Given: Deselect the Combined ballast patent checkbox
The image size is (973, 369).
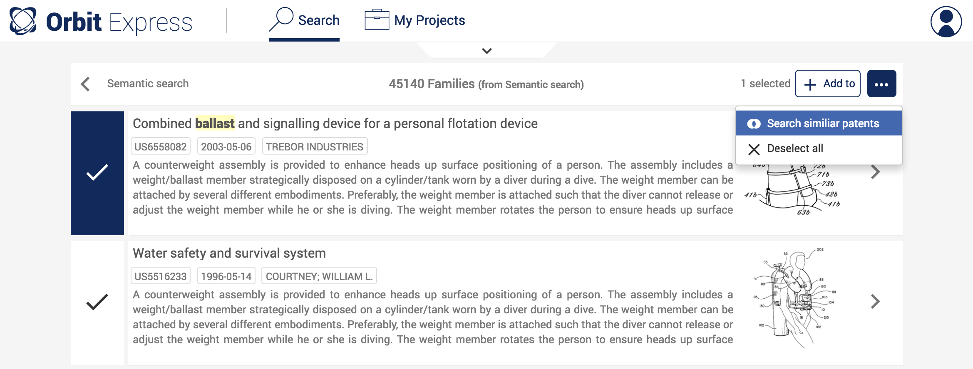Looking at the screenshot, I should tap(97, 173).
